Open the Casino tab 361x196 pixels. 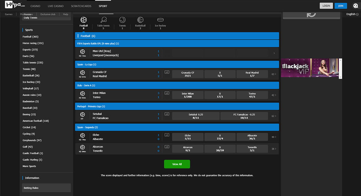click(35, 6)
